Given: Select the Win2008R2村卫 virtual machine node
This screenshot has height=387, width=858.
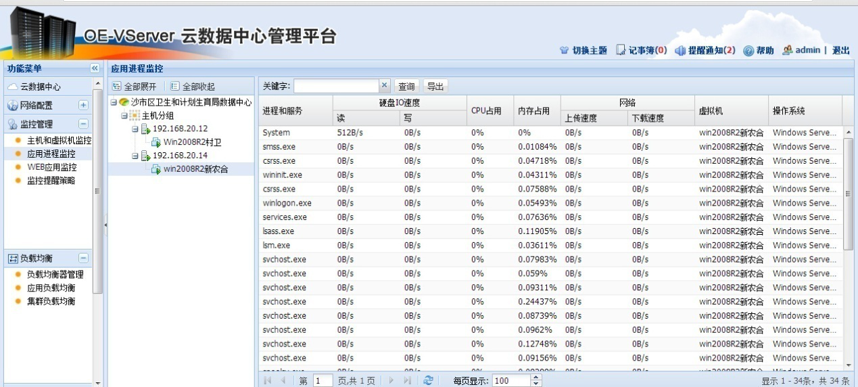Looking at the screenshot, I should 192,142.
